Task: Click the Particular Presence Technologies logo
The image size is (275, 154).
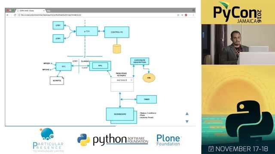Action: [x=48, y=140]
